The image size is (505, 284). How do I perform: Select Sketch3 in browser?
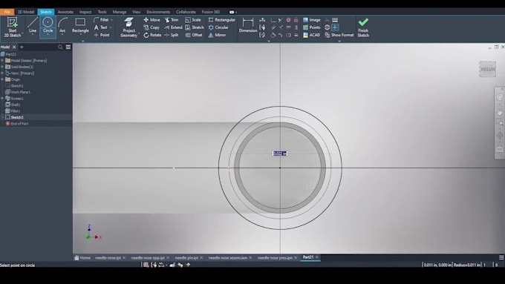[x=17, y=117]
